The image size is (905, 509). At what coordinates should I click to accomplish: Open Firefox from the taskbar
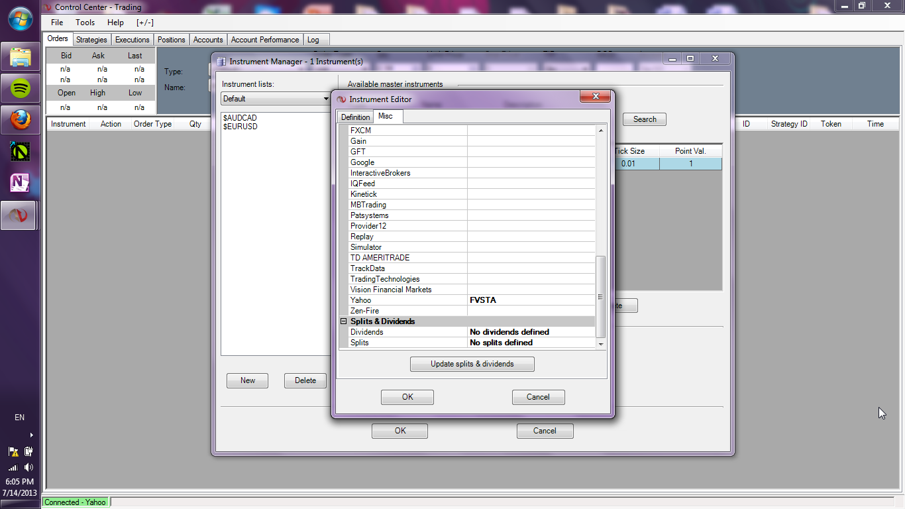(20, 120)
